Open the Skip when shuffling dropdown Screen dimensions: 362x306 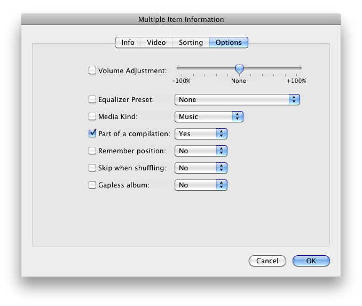click(x=201, y=168)
